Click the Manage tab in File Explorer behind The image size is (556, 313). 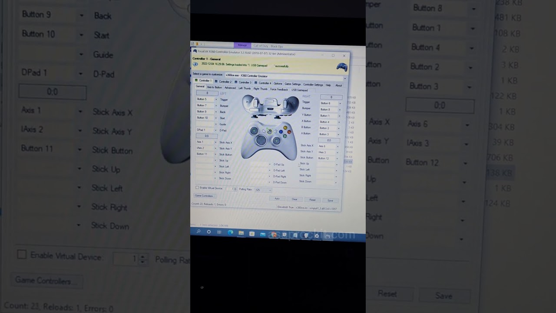click(x=242, y=45)
